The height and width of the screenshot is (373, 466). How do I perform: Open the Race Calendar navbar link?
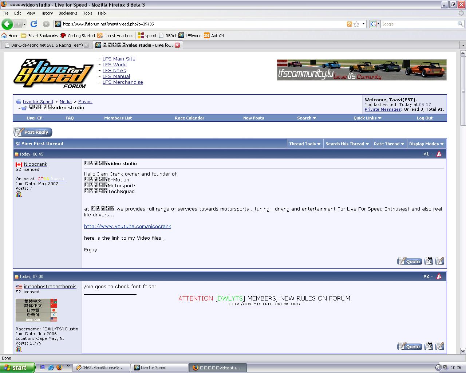189,118
